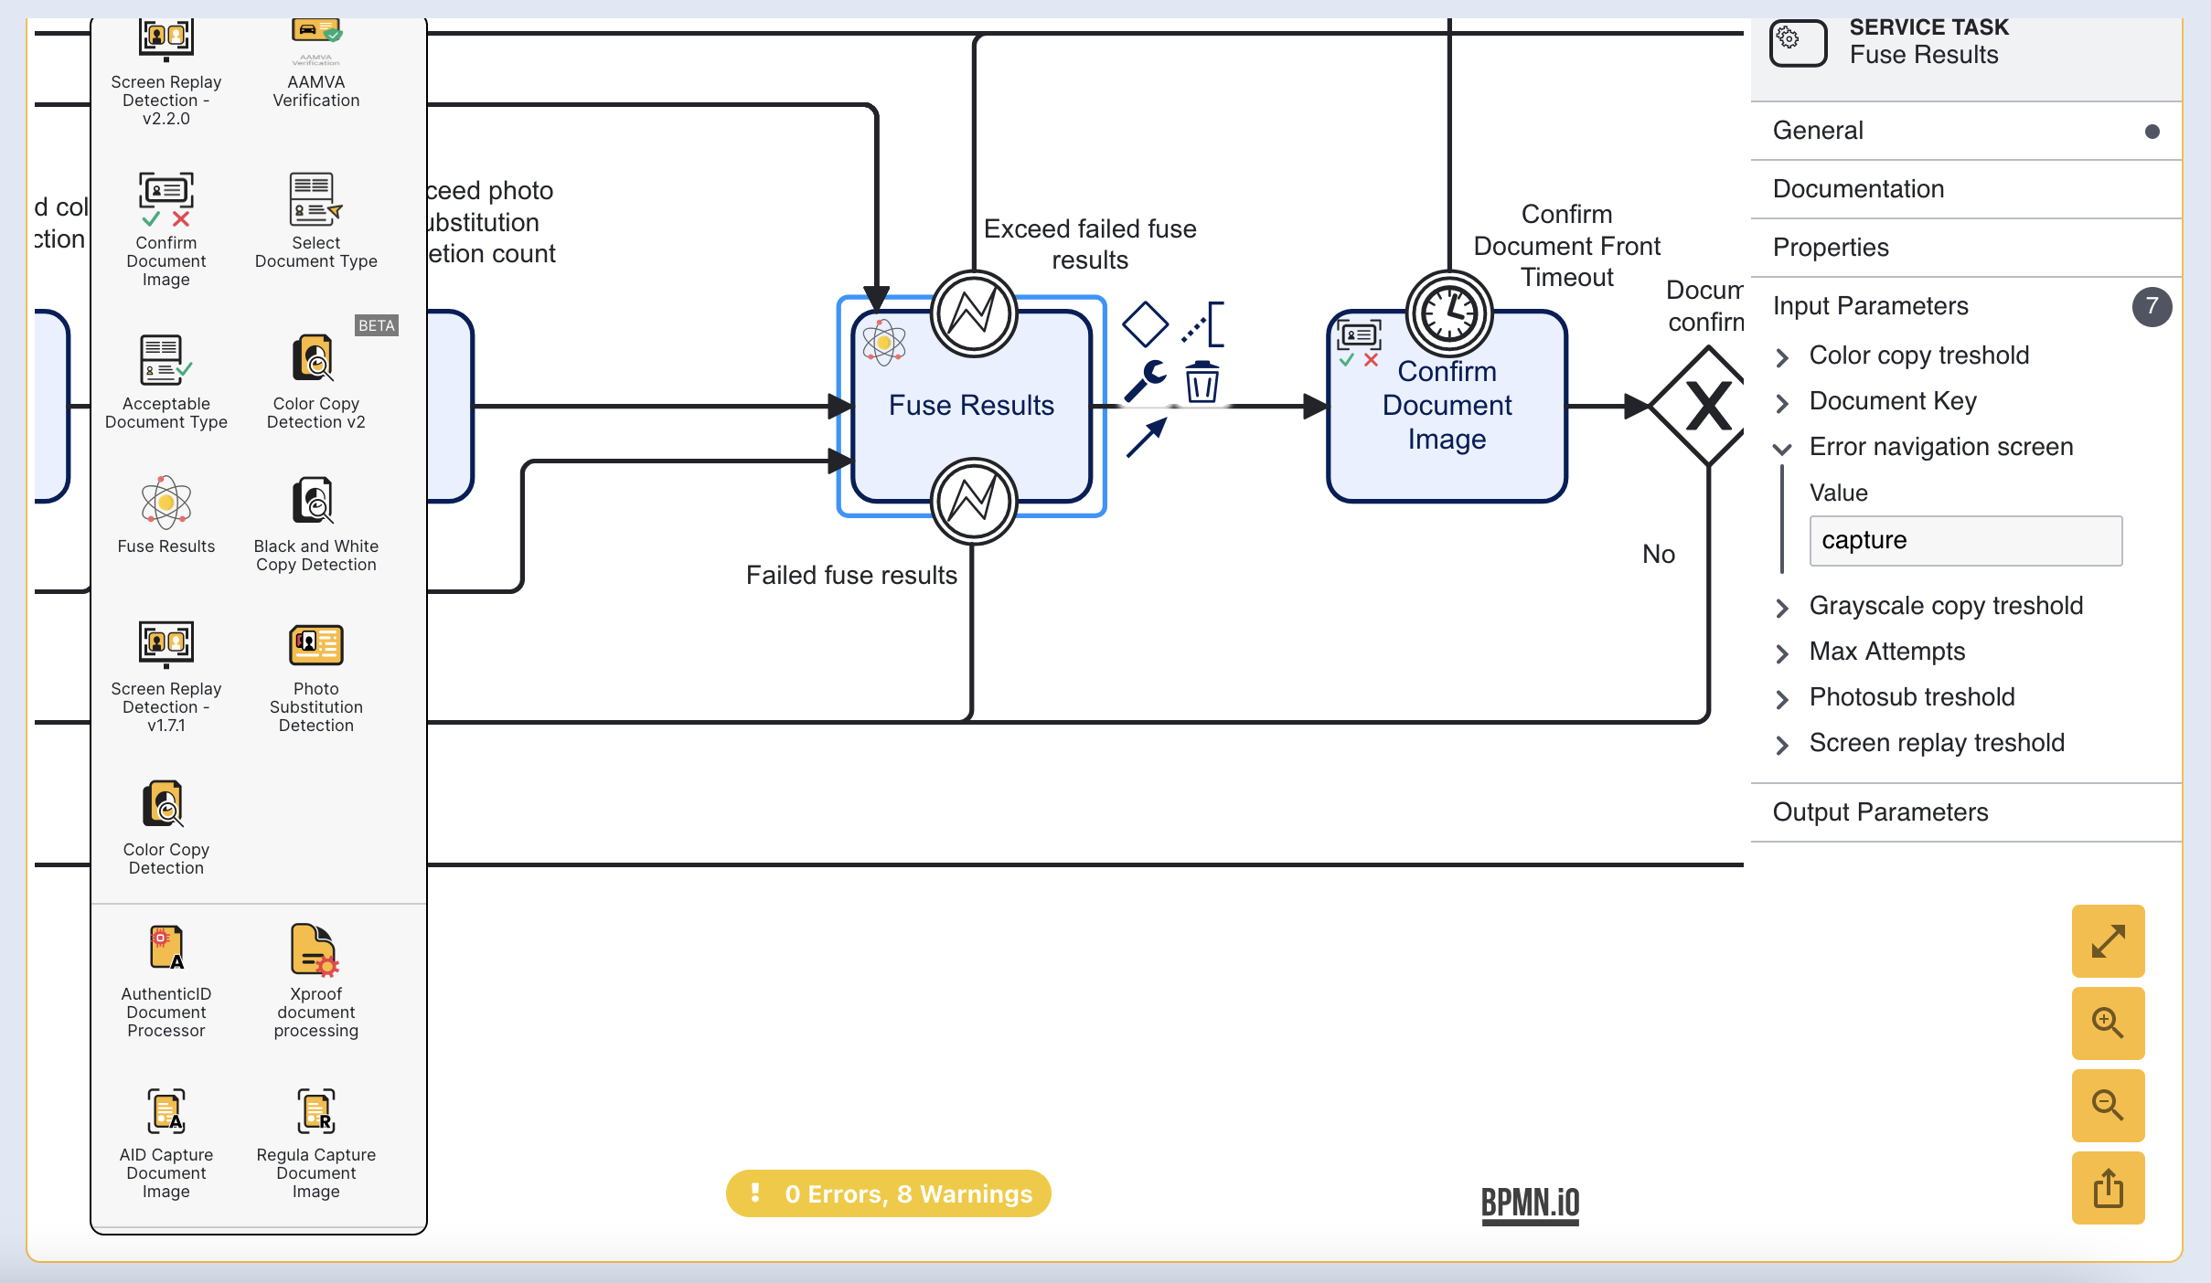Image resolution: width=2211 pixels, height=1283 pixels.
Task: Expand Screen replay treshold parameter
Action: (1782, 744)
